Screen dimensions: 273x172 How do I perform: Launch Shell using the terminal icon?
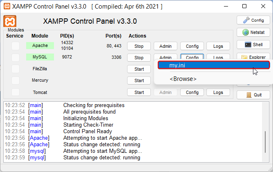pyautogui.click(x=253, y=45)
